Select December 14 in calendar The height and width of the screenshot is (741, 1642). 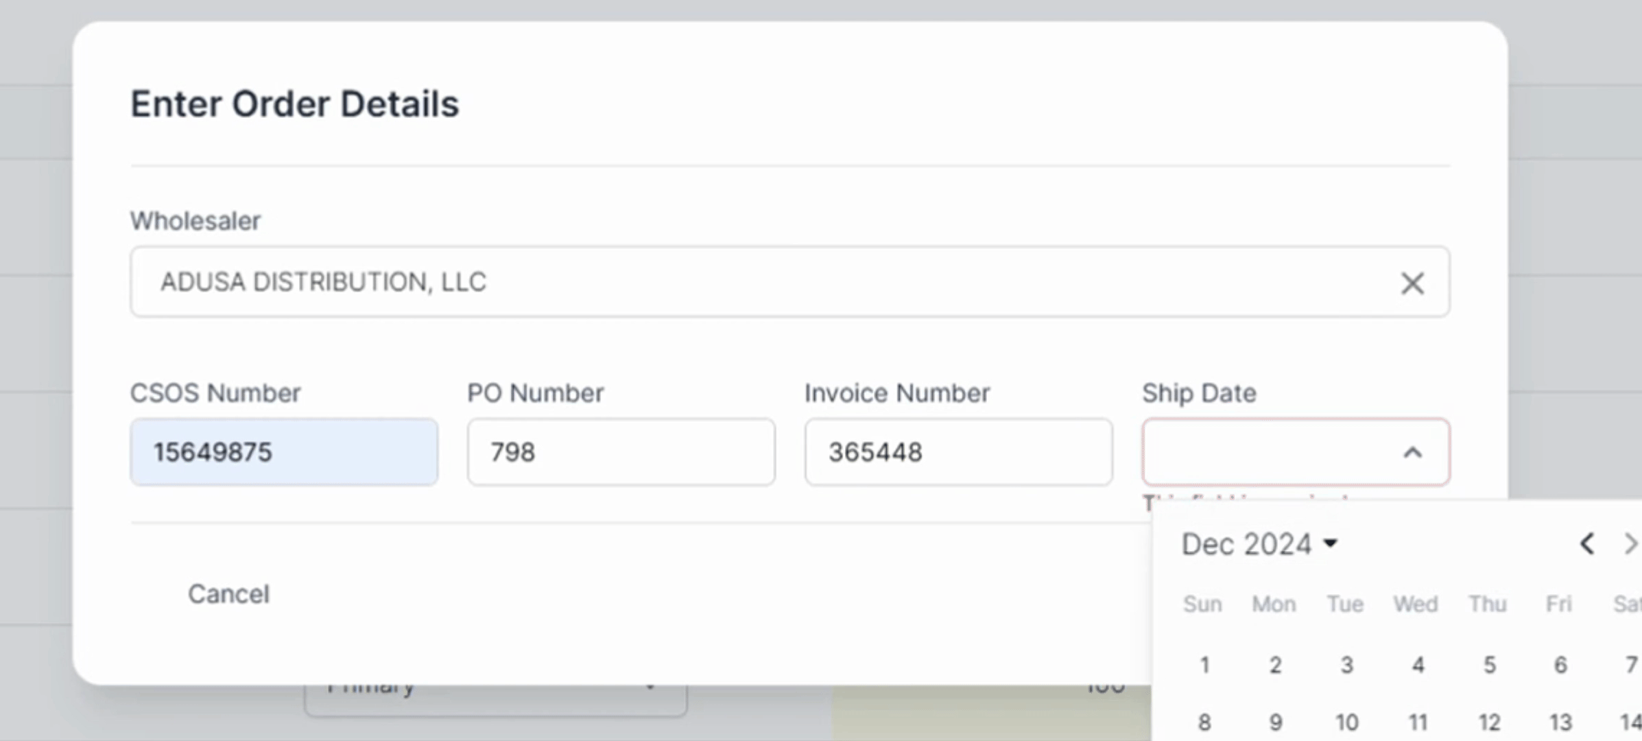click(x=1630, y=722)
